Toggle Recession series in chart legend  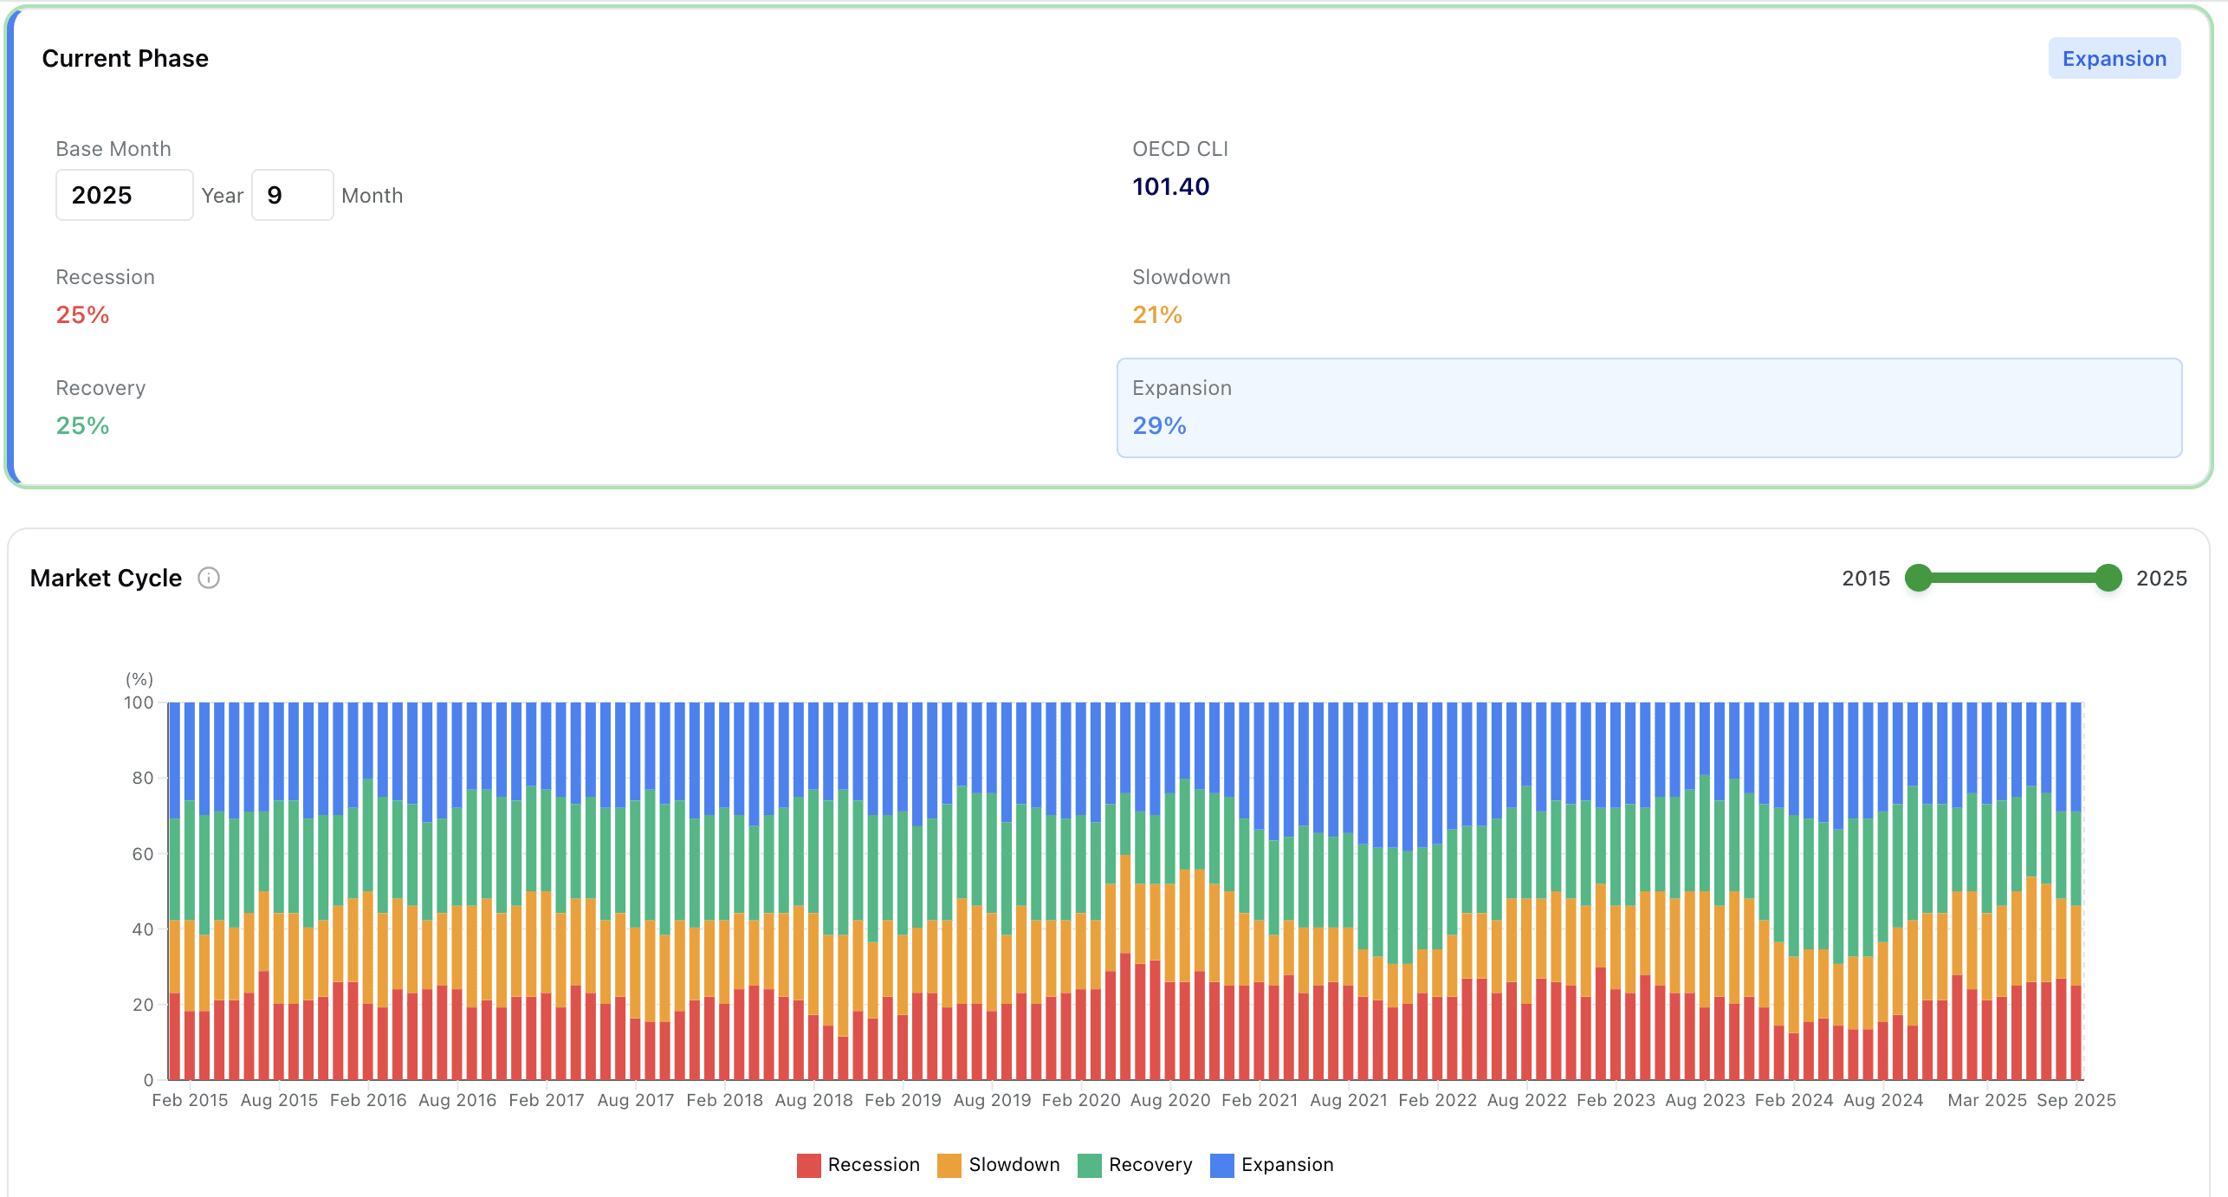click(x=873, y=1164)
